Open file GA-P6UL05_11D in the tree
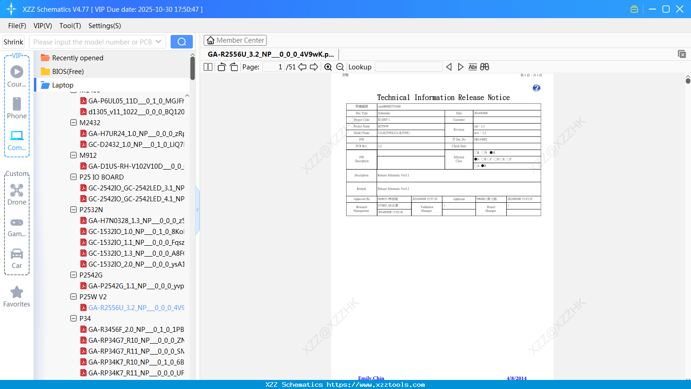 (132, 101)
